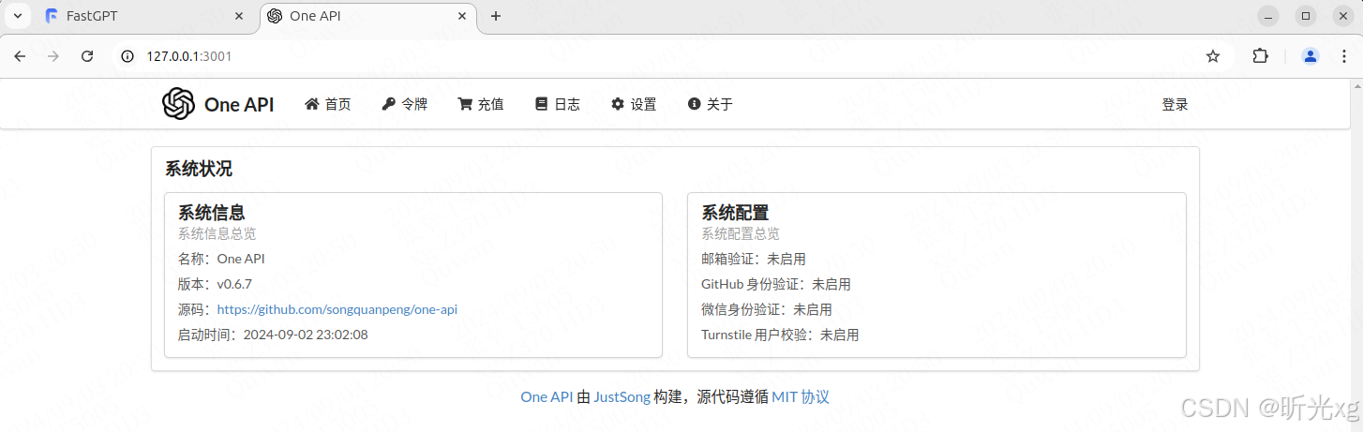Click the 登录 login button
Viewport: 1363px width, 432px height.
click(1175, 104)
